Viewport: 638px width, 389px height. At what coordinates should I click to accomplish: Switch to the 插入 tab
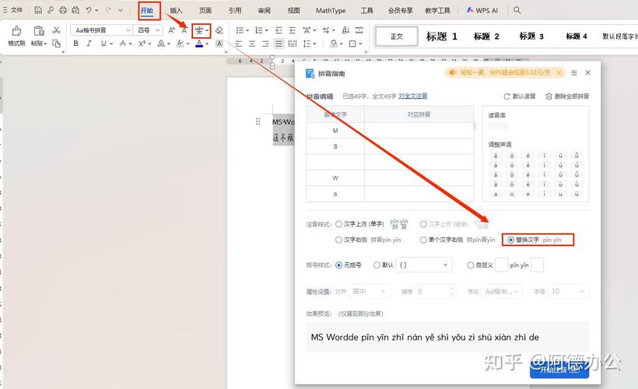(176, 11)
